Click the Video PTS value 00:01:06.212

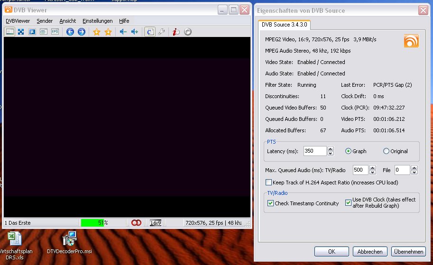tap(389, 119)
